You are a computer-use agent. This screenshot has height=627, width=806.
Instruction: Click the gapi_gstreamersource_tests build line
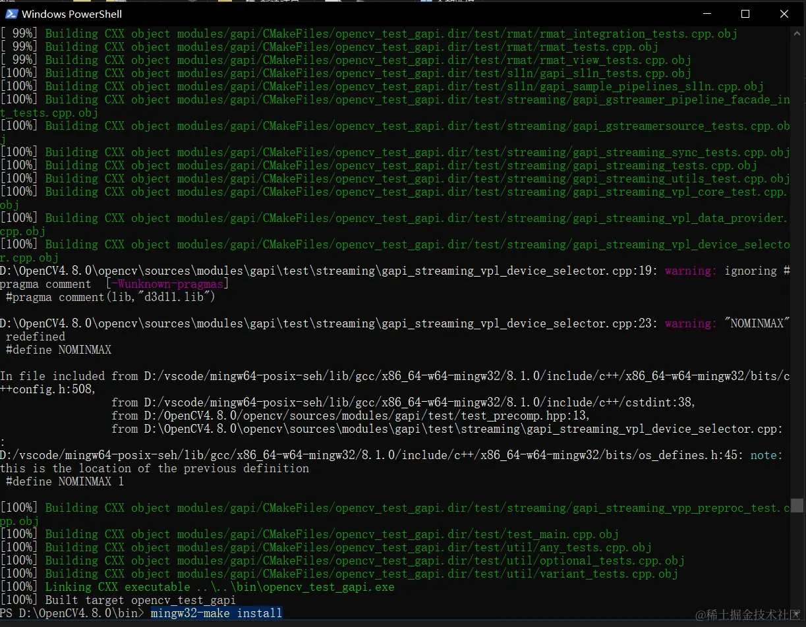(x=395, y=132)
